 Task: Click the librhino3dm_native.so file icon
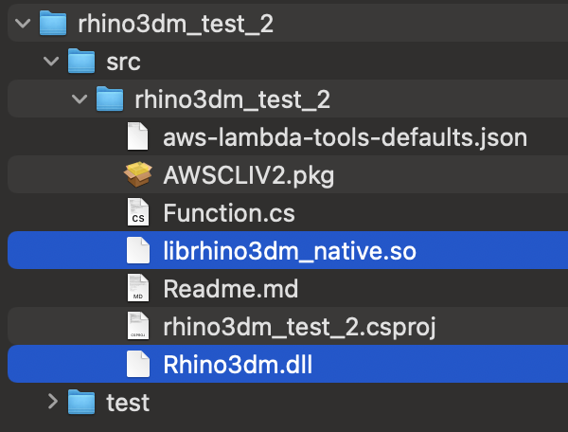point(138,251)
